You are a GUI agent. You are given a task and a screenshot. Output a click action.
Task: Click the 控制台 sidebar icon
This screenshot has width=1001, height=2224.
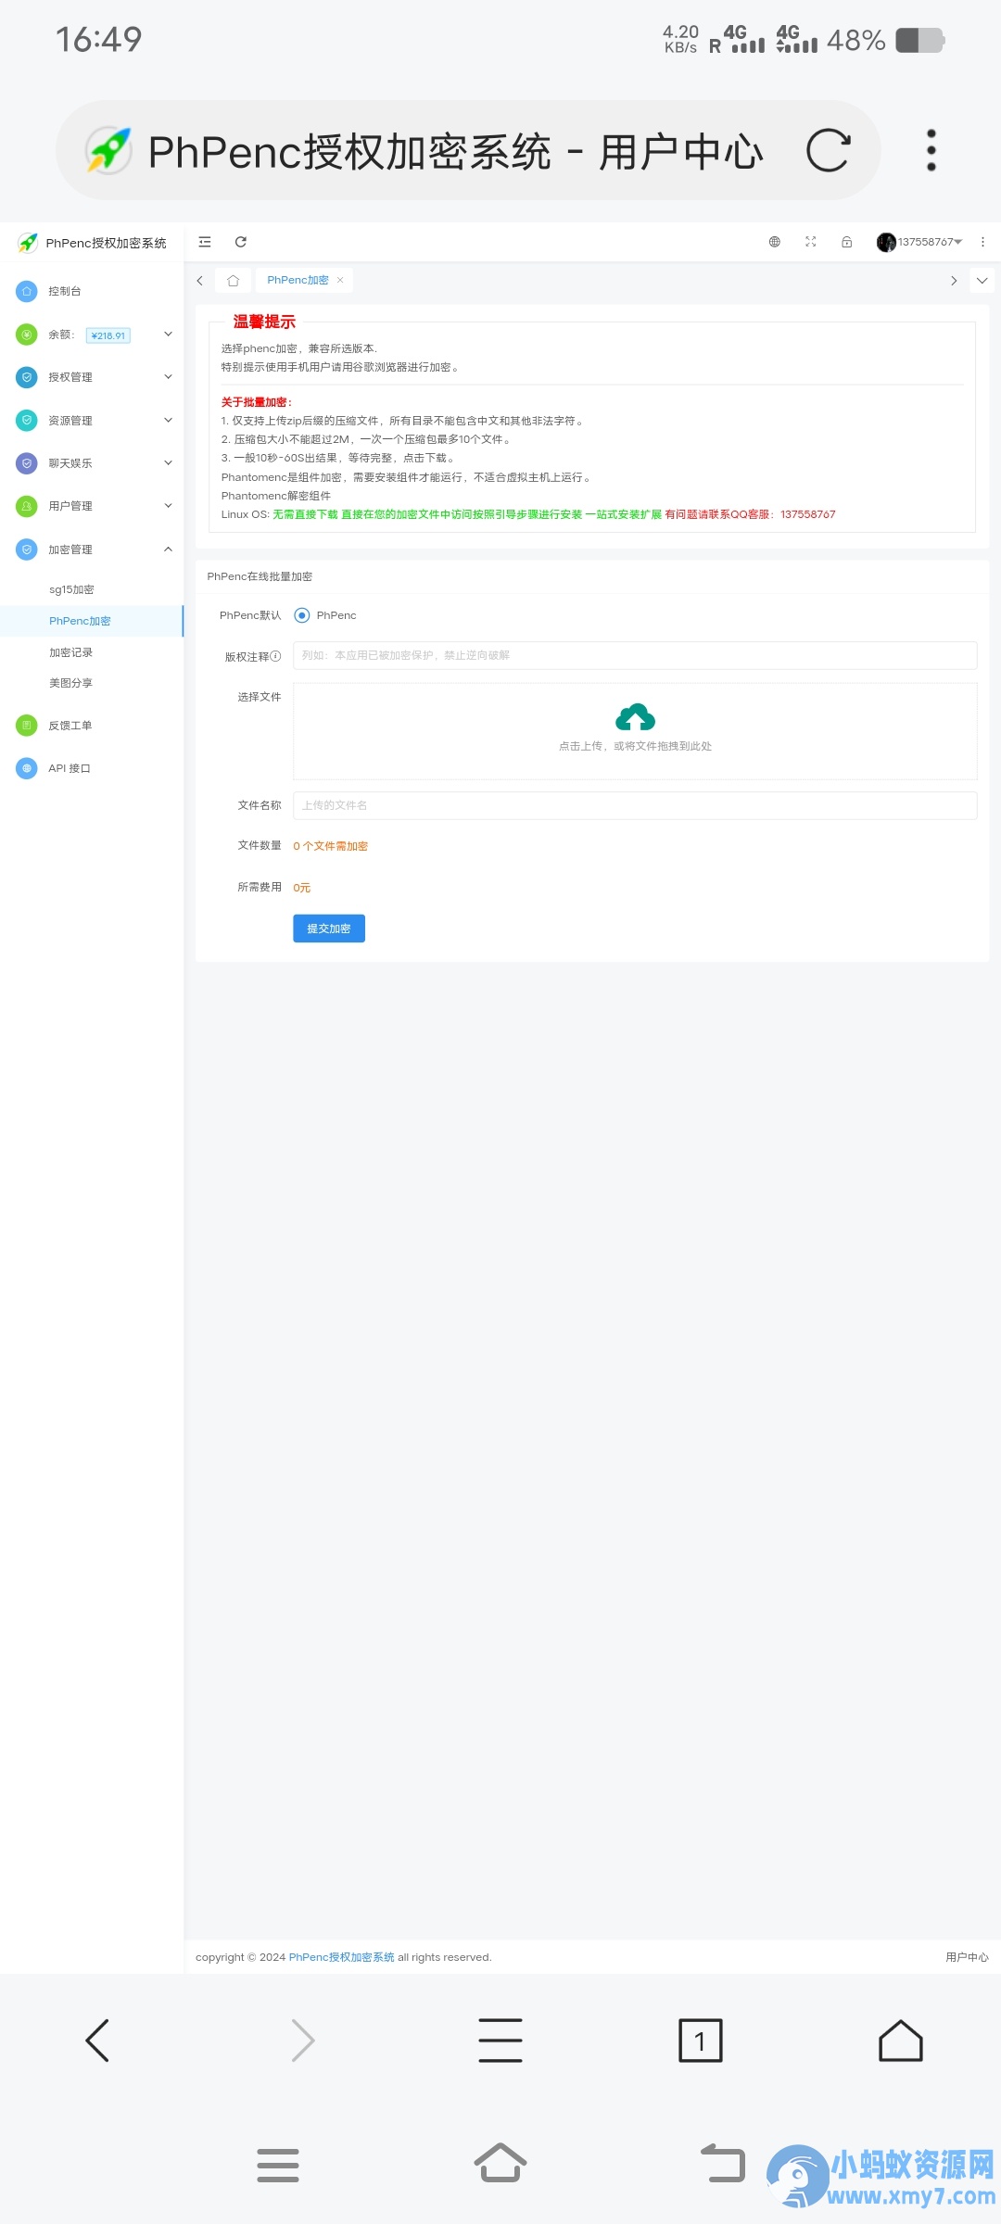[x=27, y=291]
